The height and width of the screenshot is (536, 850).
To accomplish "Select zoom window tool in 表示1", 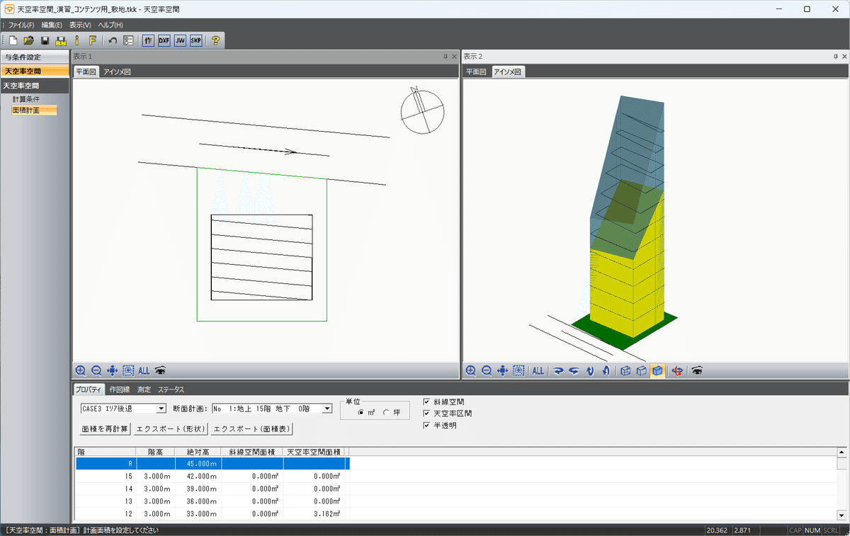I will coord(128,370).
